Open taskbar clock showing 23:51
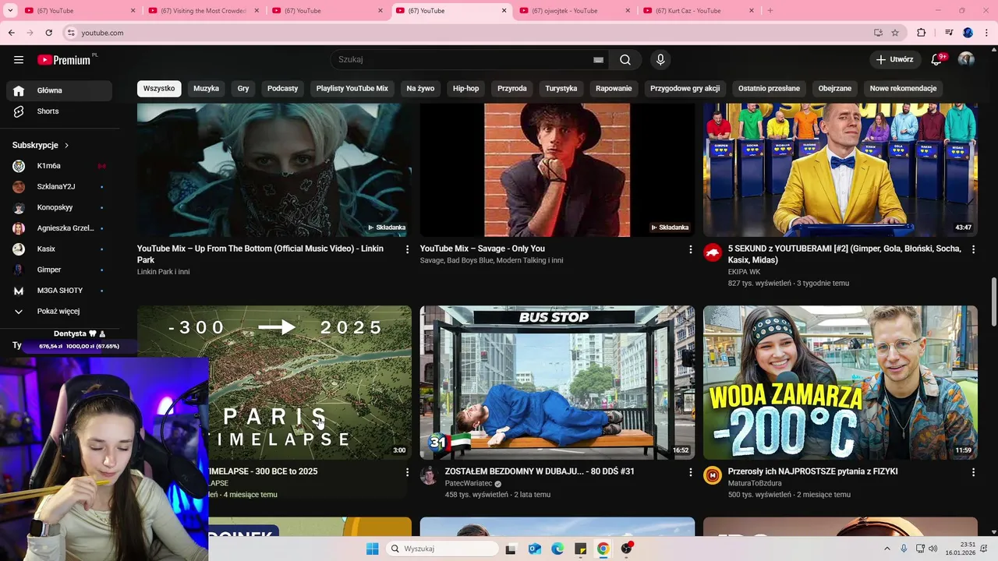The height and width of the screenshot is (561, 998). tap(961, 549)
